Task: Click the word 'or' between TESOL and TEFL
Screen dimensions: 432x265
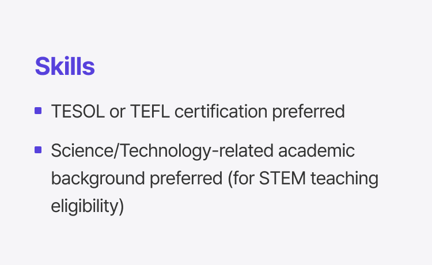Action: 117,111
